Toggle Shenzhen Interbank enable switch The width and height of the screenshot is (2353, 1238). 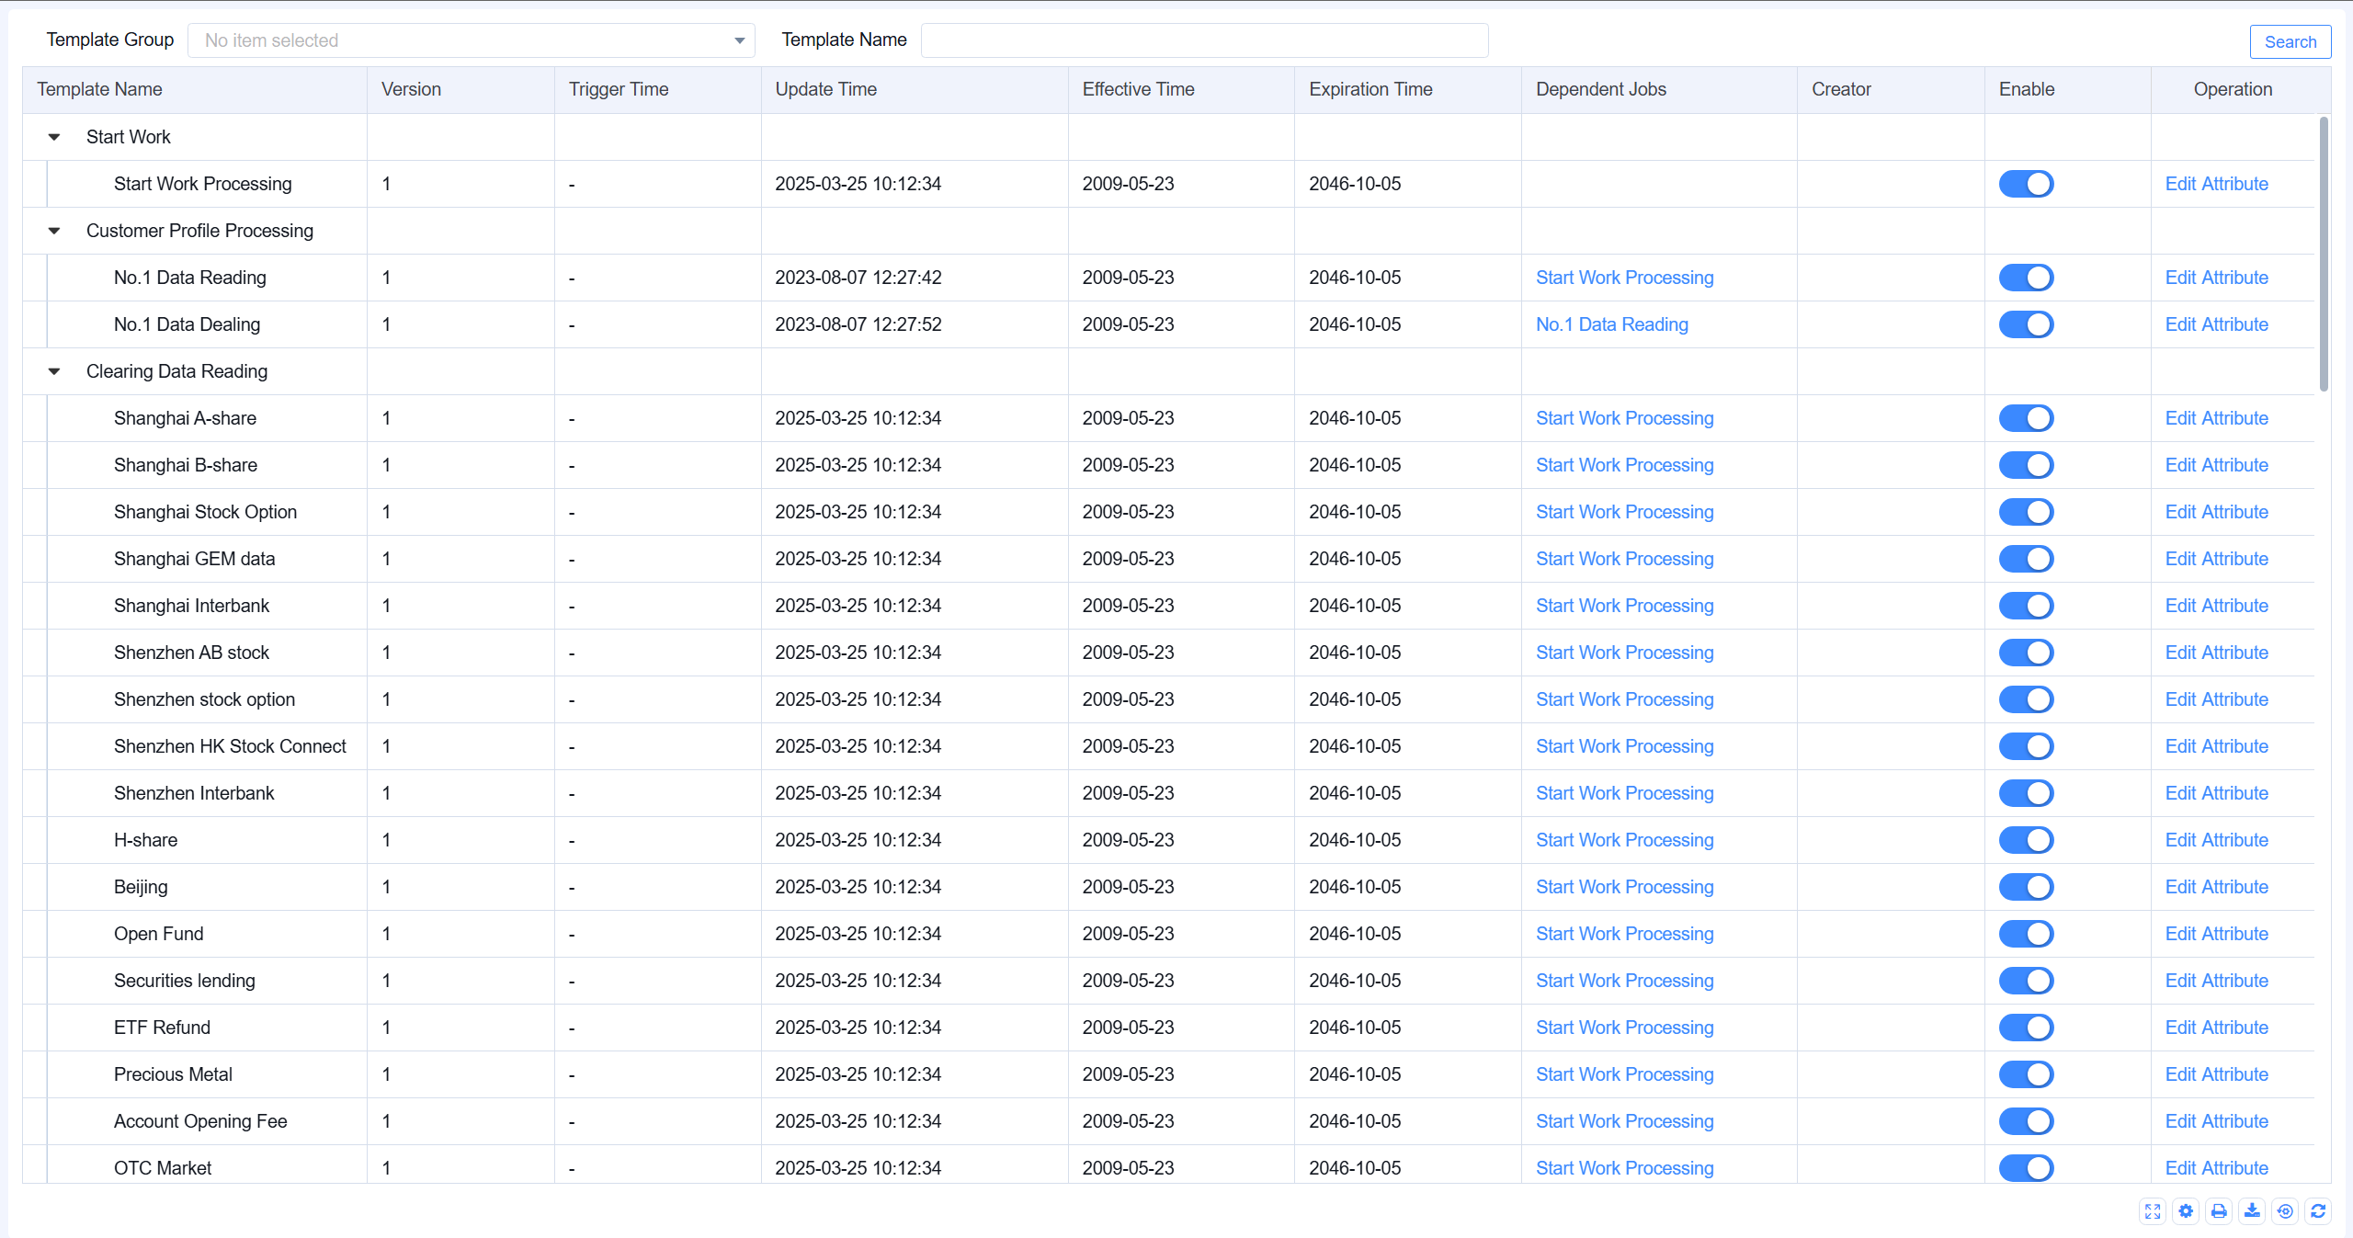click(2026, 793)
